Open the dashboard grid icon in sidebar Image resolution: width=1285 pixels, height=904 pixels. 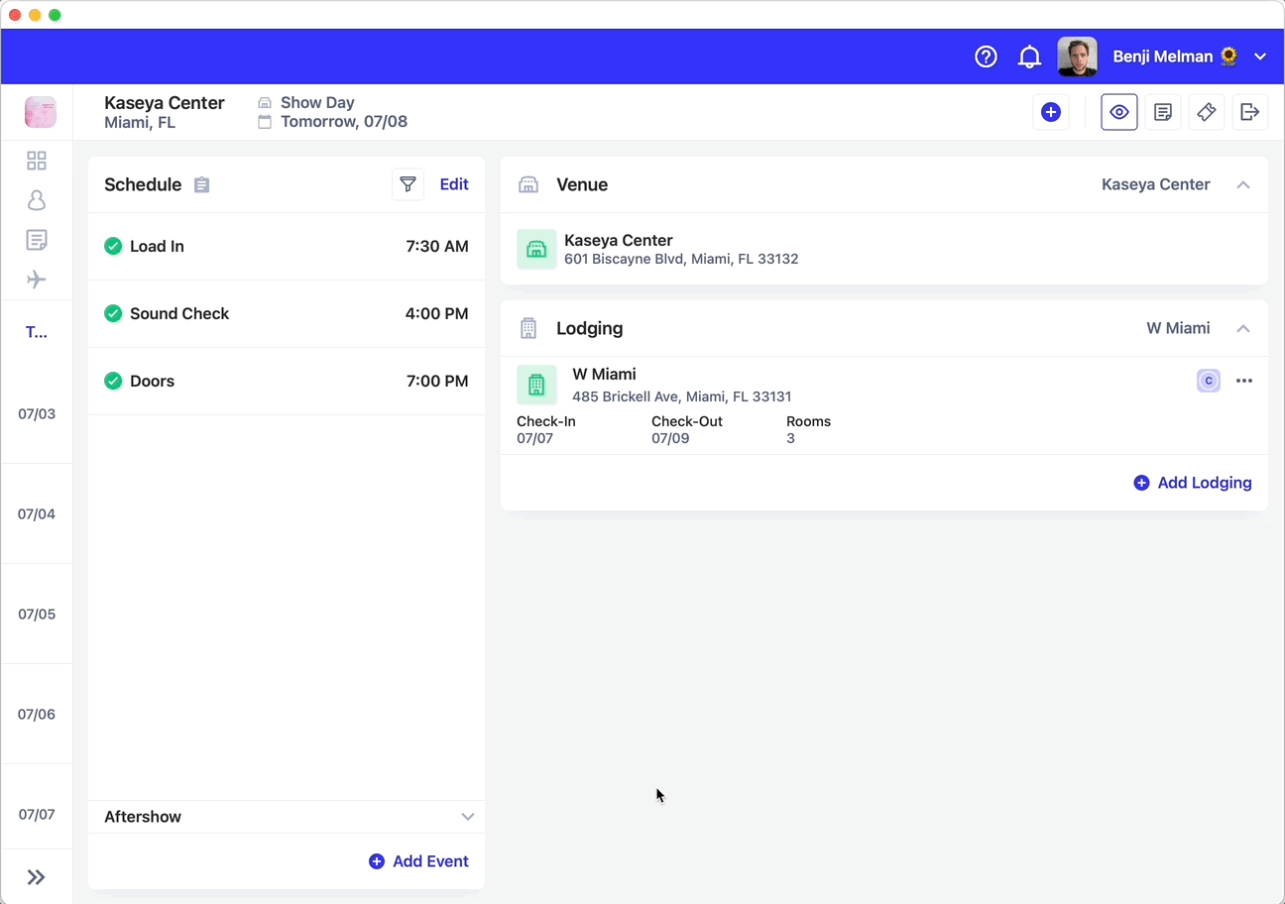pyautogui.click(x=37, y=160)
